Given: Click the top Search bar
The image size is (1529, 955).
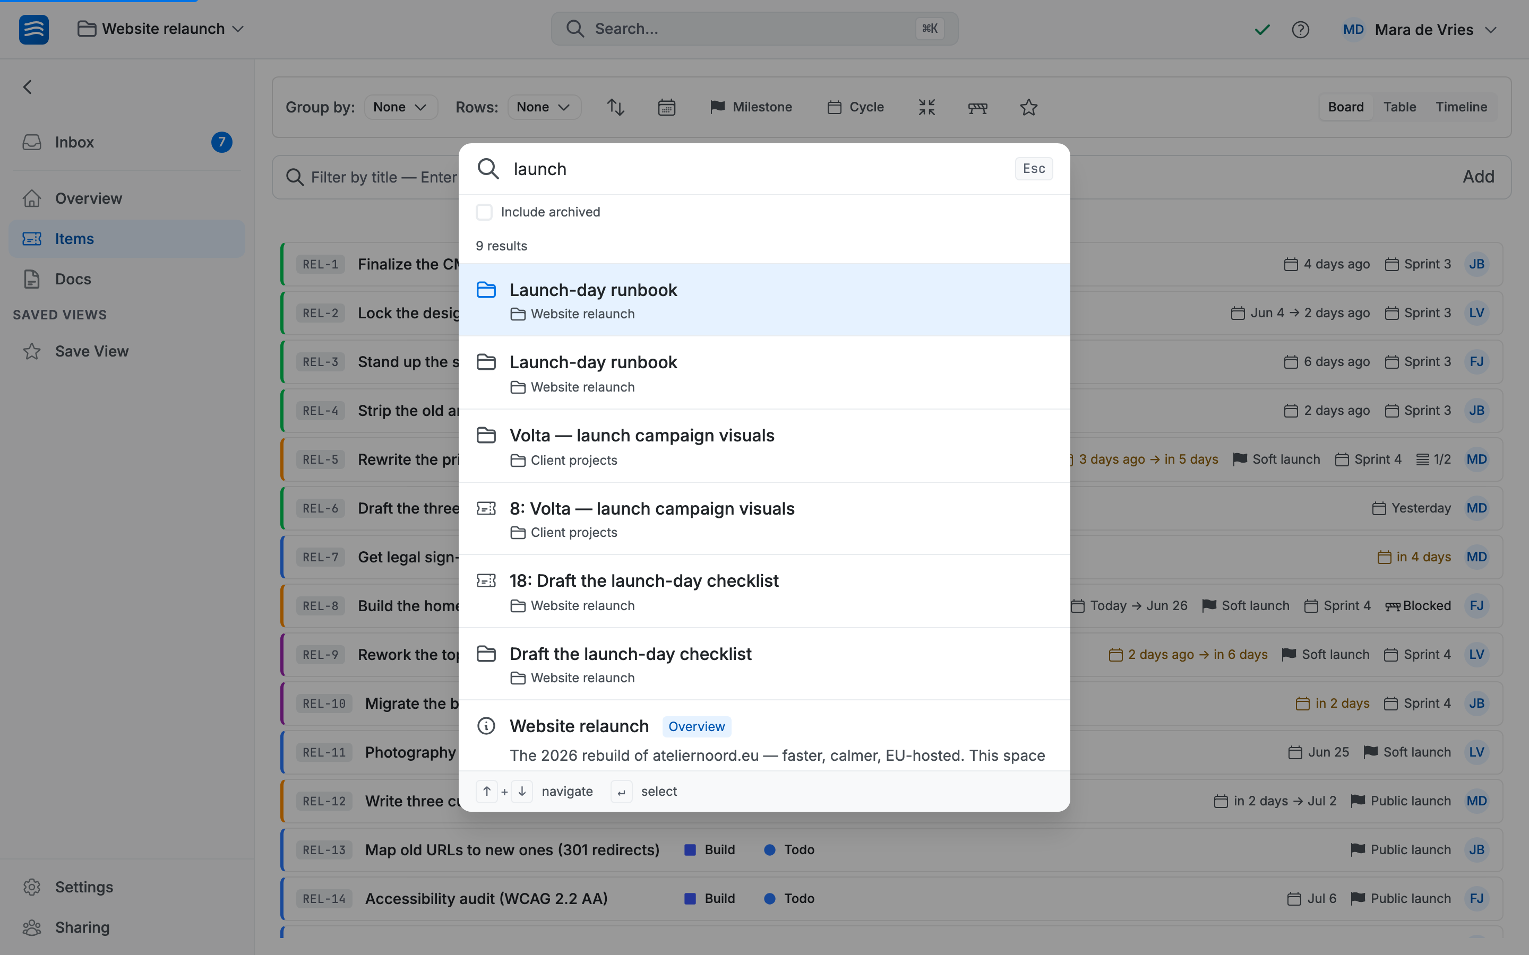Looking at the screenshot, I should [754, 29].
